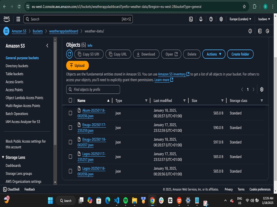Go back in browser history
The image size is (277, 207).
click(5, 7)
